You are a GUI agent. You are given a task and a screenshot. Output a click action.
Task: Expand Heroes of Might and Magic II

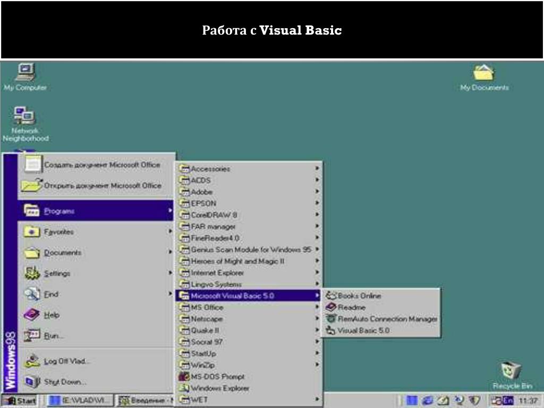coord(249,261)
